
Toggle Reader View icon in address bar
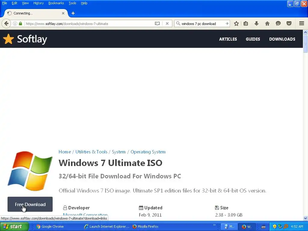[x=157, y=23]
